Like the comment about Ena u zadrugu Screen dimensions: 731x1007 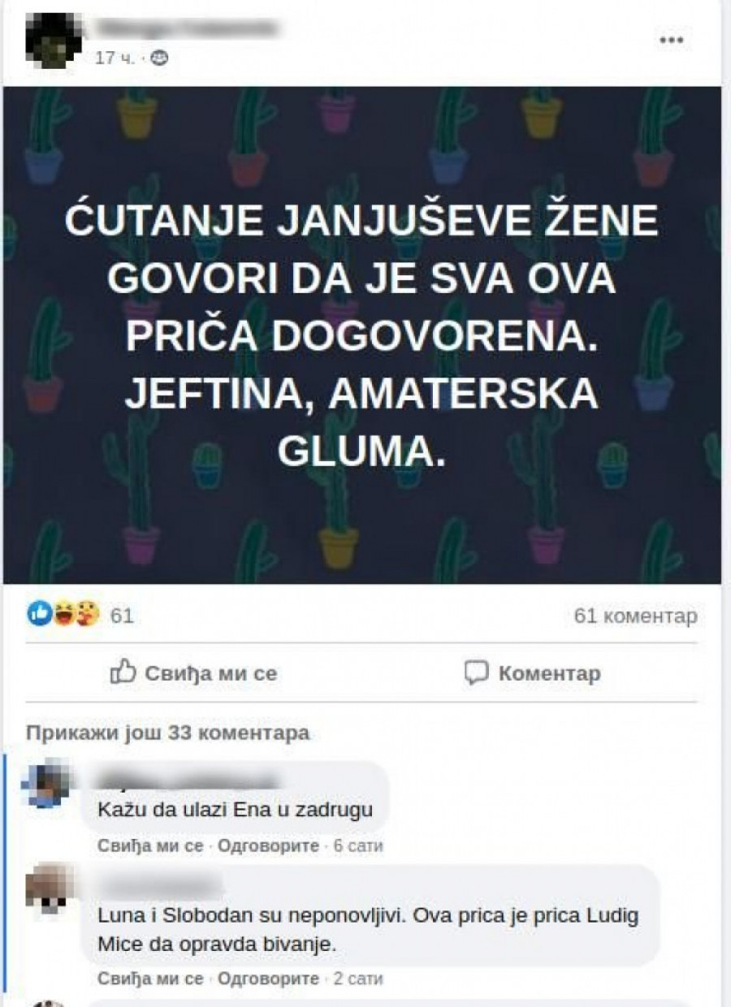150,845
